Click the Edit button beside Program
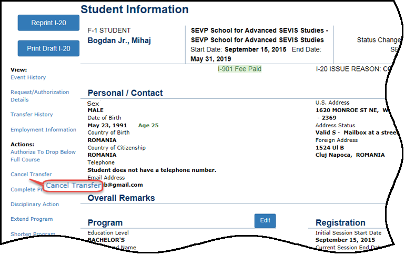The width and height of the screenshot is (405, 255). click(x=265, y=221)
